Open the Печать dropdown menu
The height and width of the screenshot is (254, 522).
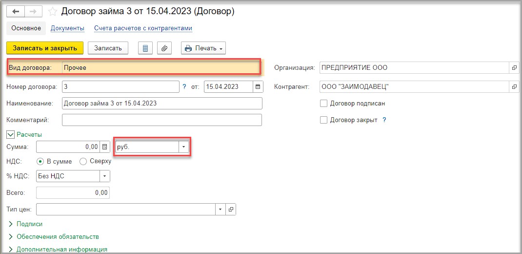[203, 48]
